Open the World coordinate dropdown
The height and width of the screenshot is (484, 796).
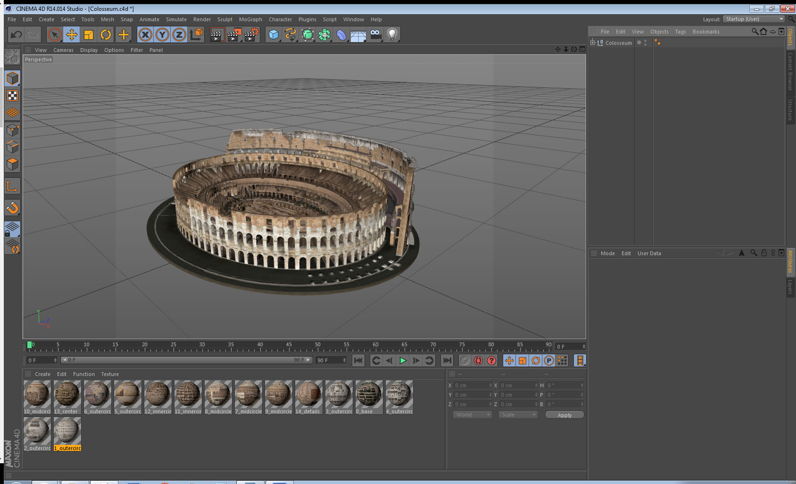point(473,415)
